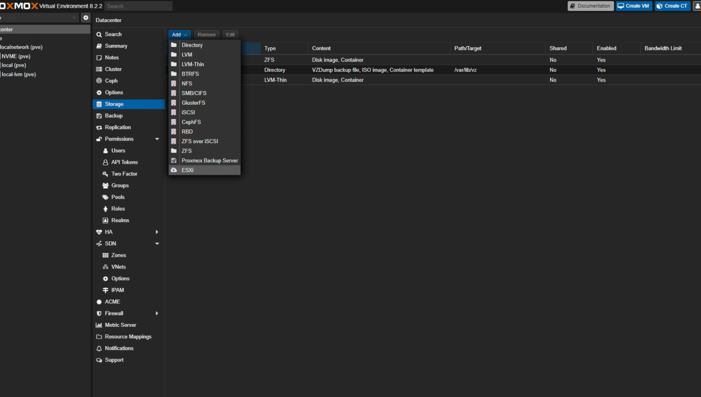Image resolution: width=701 pixels, height=397 pixels.
Task: Choose ZFS from the Add menu
Action: (204, 150)
